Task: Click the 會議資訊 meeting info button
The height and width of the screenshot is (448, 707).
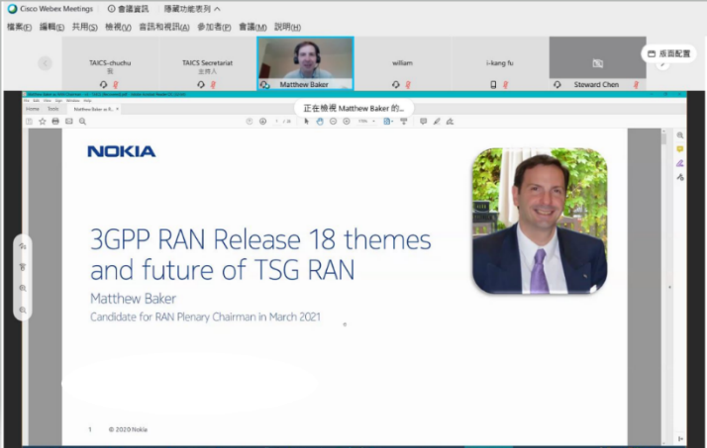Action: pos(128,9)
